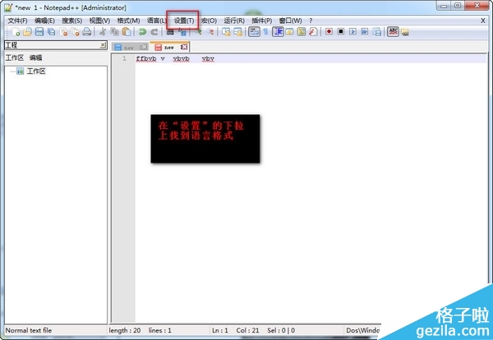
Task: Open the 文件(F) file menu
Action: point(18,20)
